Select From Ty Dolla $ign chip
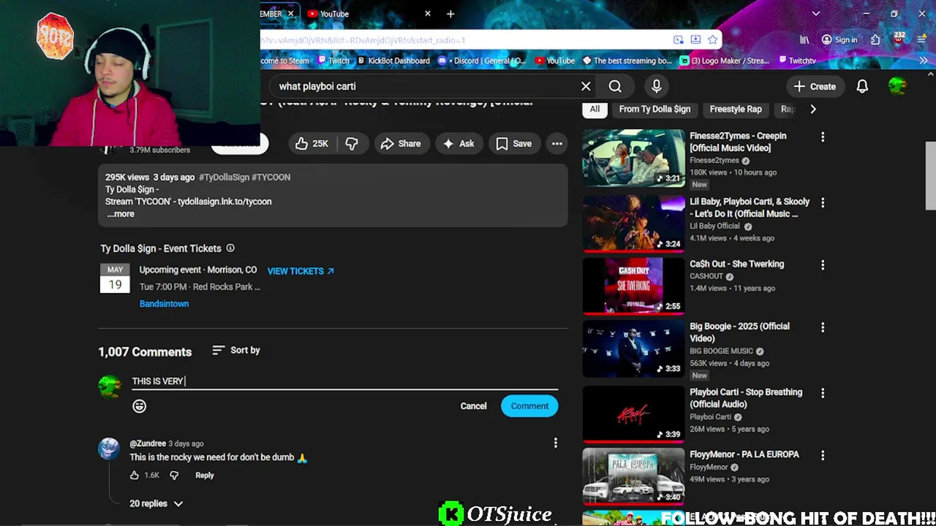Image resolution: width=936 pixels, height=526 pixels. [654, 109]
